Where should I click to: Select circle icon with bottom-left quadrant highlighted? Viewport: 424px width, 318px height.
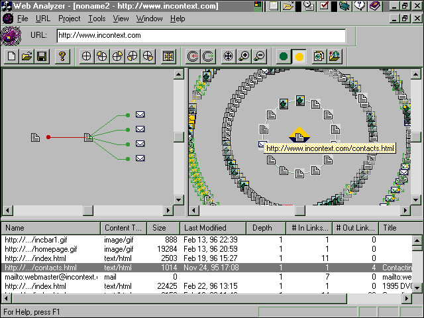[x=132, y=56]
